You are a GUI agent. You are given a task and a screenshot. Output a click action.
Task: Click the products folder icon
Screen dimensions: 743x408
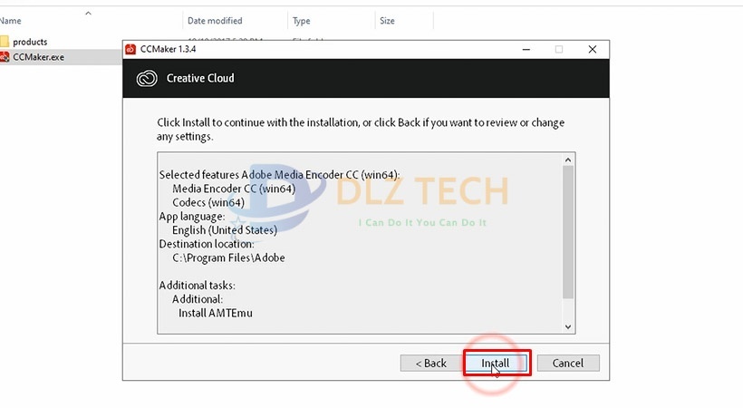(x=5, y=42)
